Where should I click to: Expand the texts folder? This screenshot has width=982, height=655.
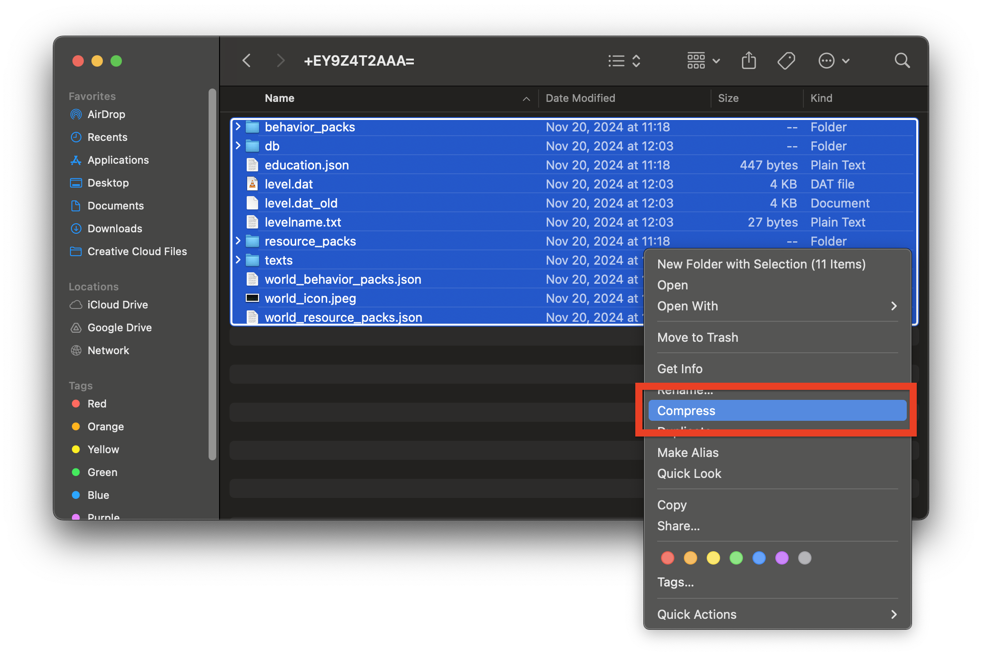[238, 260]
